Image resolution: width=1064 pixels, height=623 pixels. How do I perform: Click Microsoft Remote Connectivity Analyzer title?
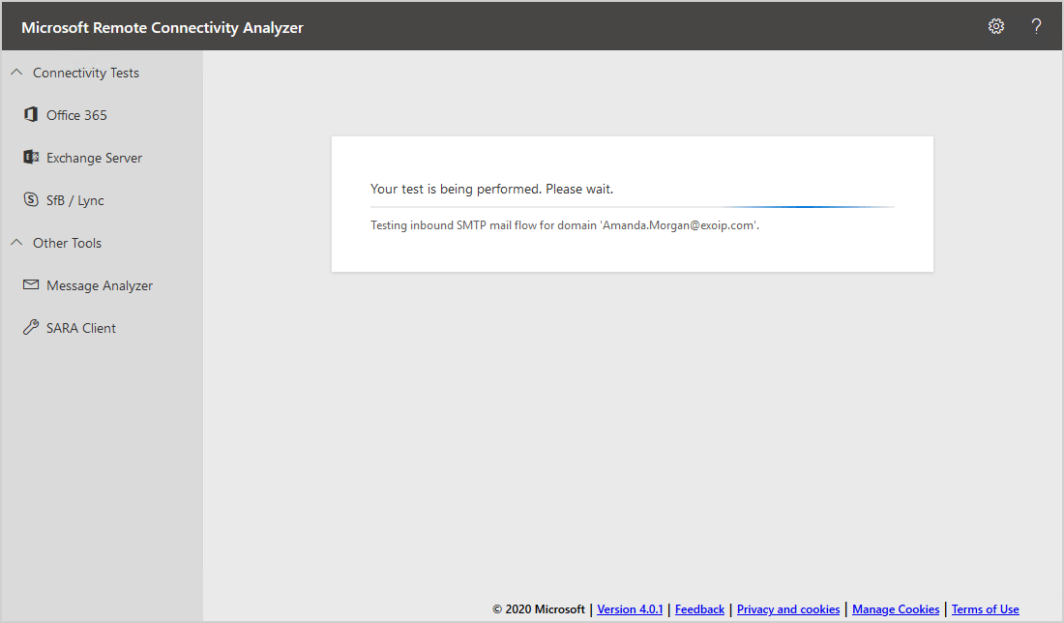click(x=163, y=28)
